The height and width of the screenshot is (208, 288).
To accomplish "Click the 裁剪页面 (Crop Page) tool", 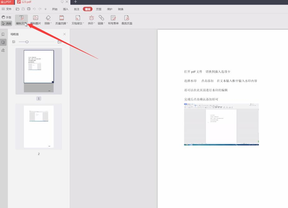I will tap(127, 20).
